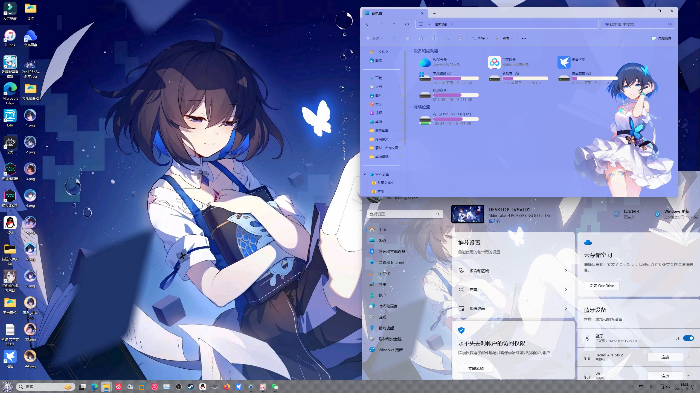Open Steam from the taskbar
This screenshot has width=700, height=393.
(190, 386)
